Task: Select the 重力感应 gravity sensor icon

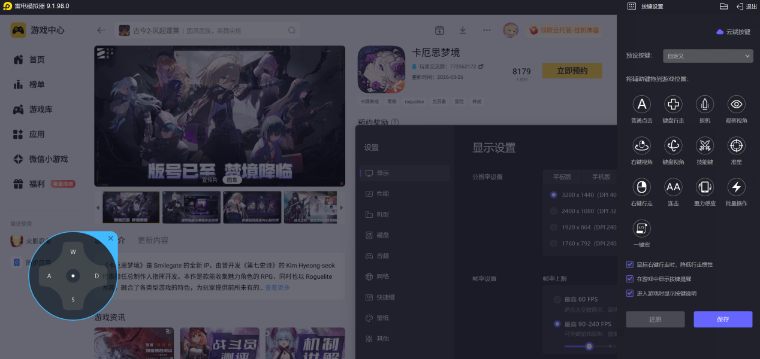Action: click(x=705, y=187)
